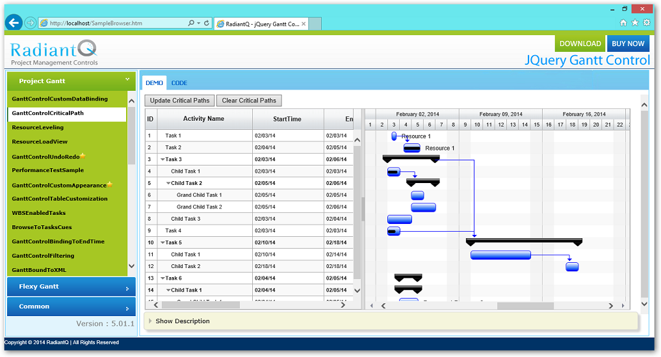Collapse Task 6 tree node
Viewport: 661px width, 357px height.
[162, 278]
